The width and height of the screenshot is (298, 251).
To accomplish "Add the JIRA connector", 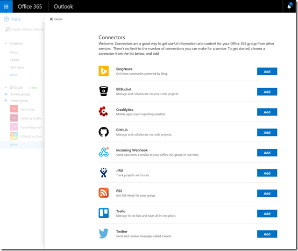I will point(267,173).
